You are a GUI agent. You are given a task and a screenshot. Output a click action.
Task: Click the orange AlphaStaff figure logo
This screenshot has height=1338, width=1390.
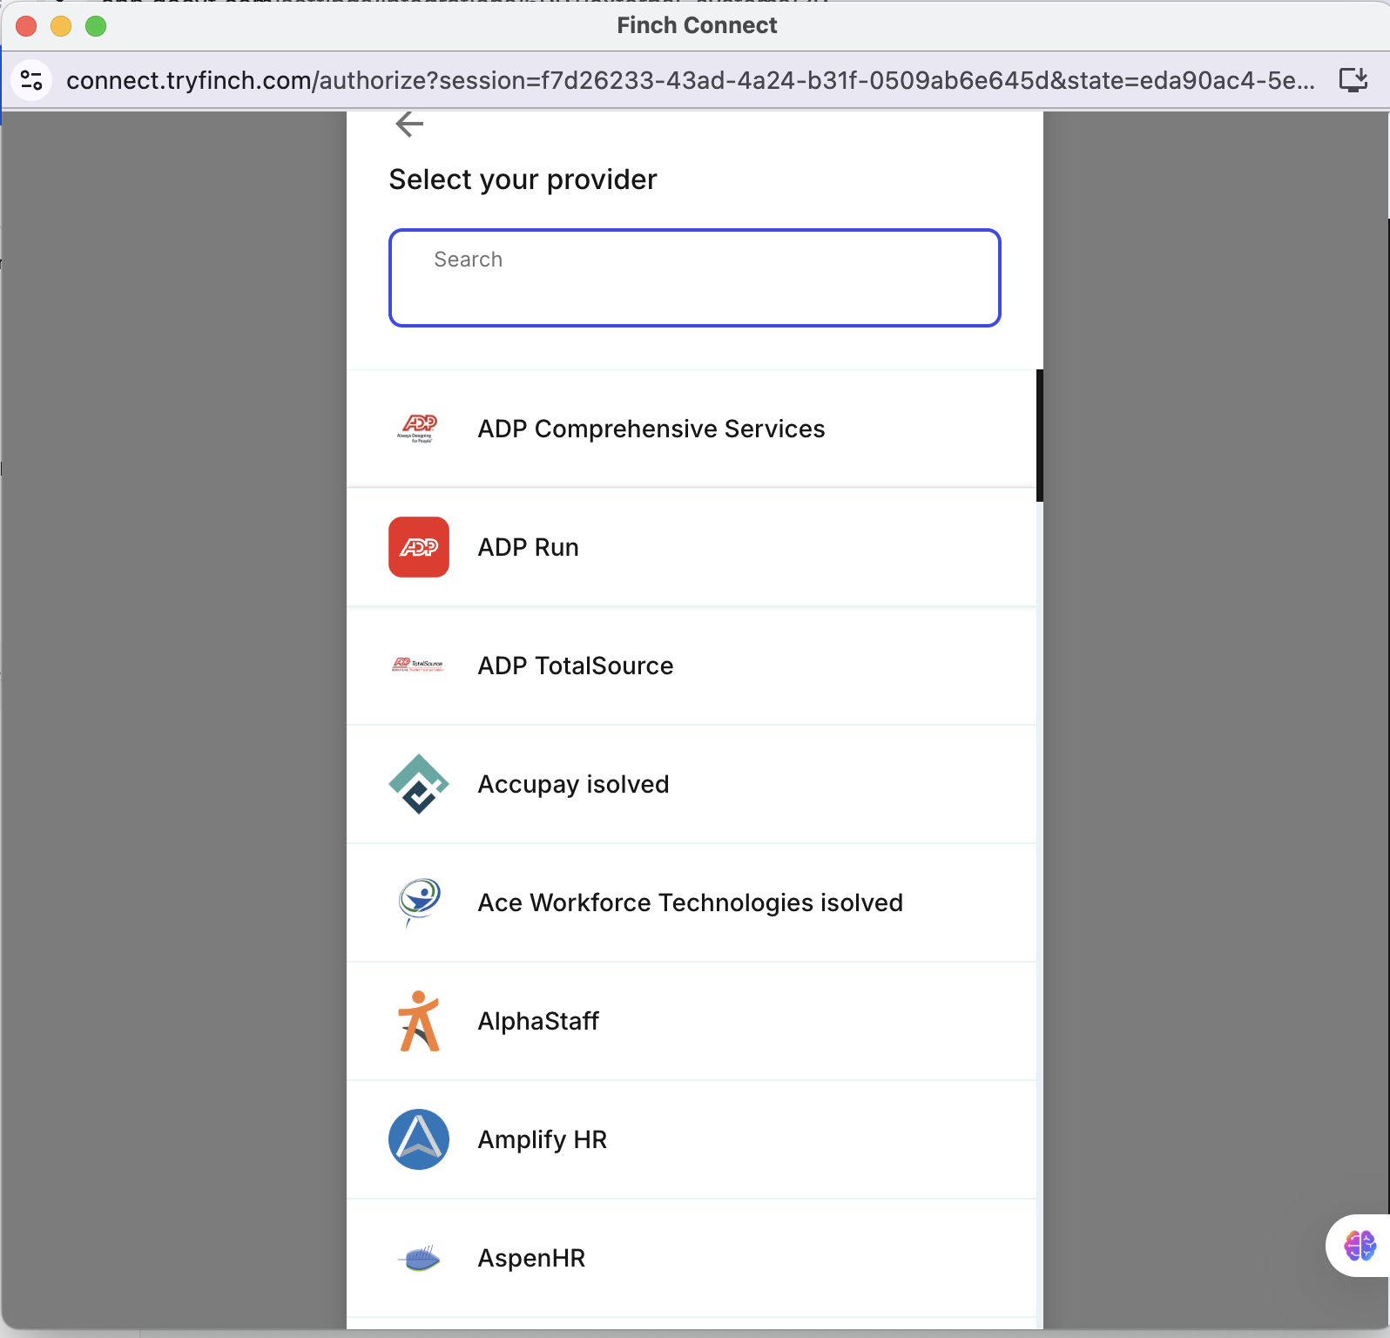pyautogui.click(x=418, y=1021)
